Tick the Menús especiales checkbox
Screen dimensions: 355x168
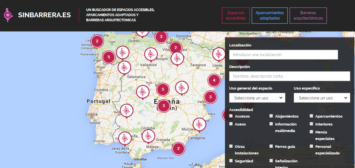tap(311, 132)
